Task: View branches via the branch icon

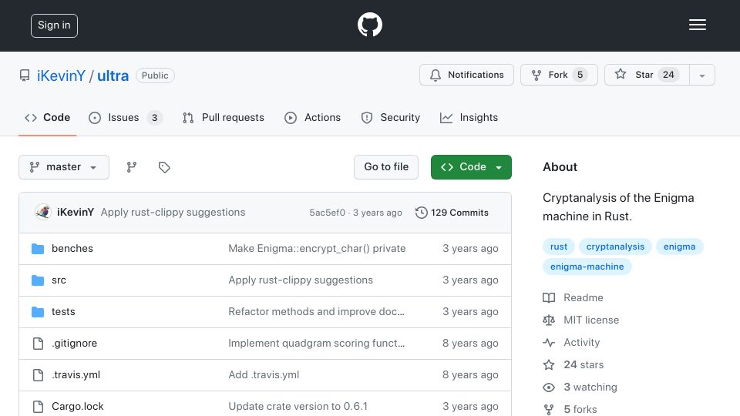Action: [132, 167]
